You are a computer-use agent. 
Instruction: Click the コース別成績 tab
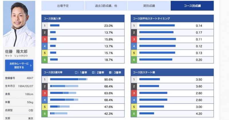click(x=192, y=6)
